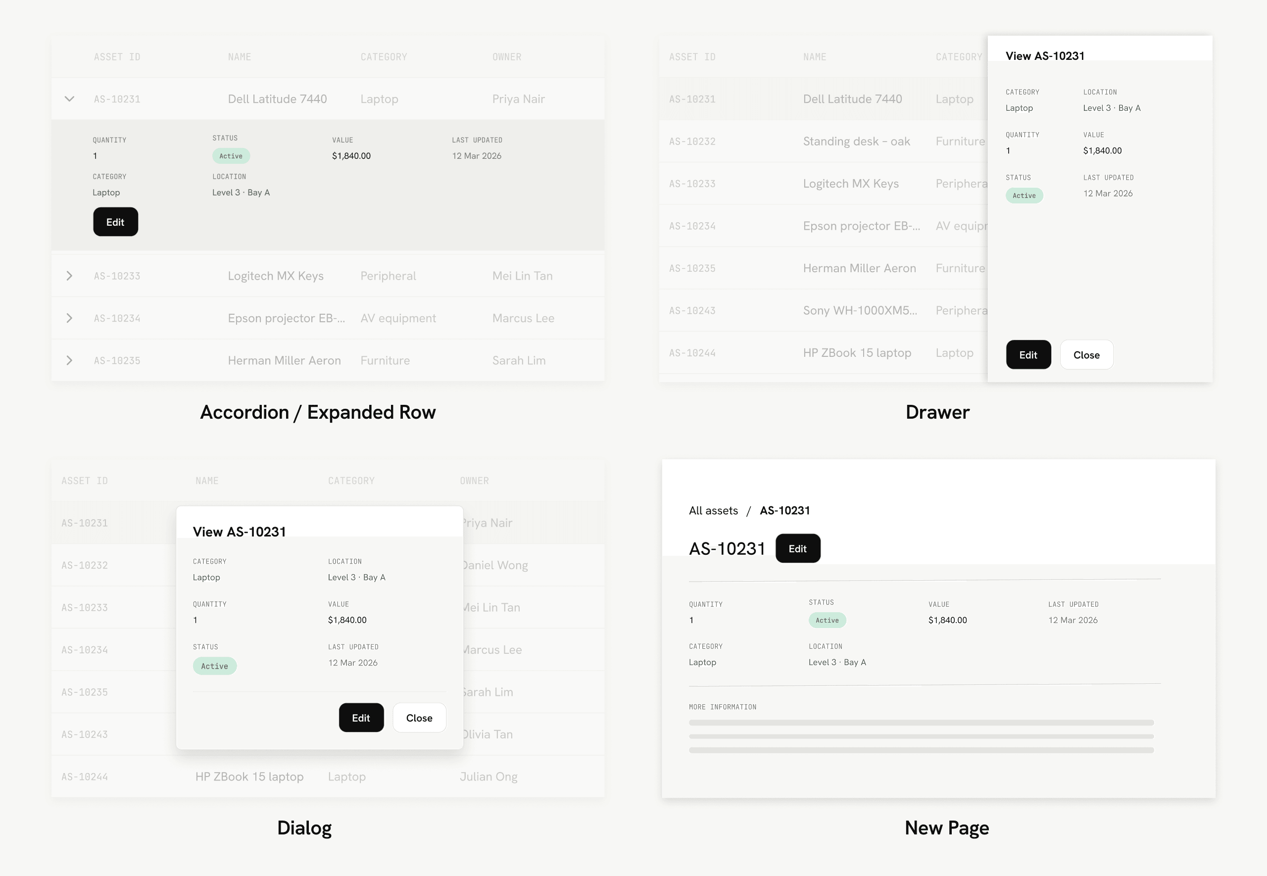Click CATEGORY column header in dialog table
This screenshot has height=876, width=1267.
point(351,481)
